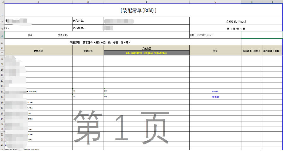Open the blue link in row 15 备注
Viewport: 284px width, 151px height.
pos(215,97)
